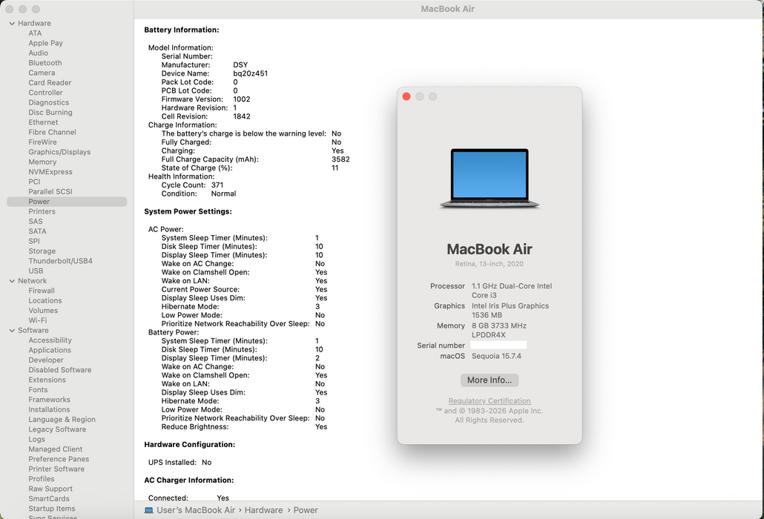
Task: Select Ethernet in the sidebar
Action: pyautogui.click(x=43, y=122)
